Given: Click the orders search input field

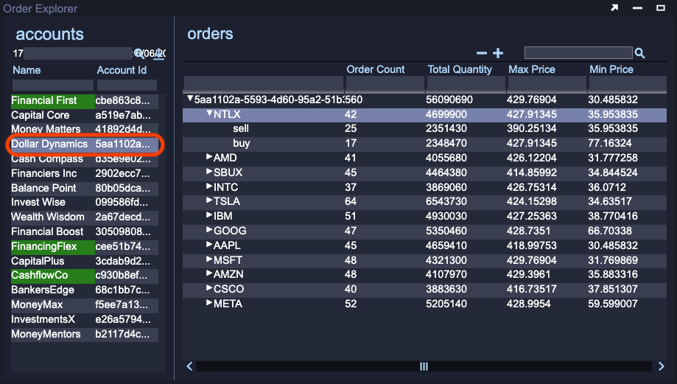Looking at the screenshot, I should pos(578,53).
